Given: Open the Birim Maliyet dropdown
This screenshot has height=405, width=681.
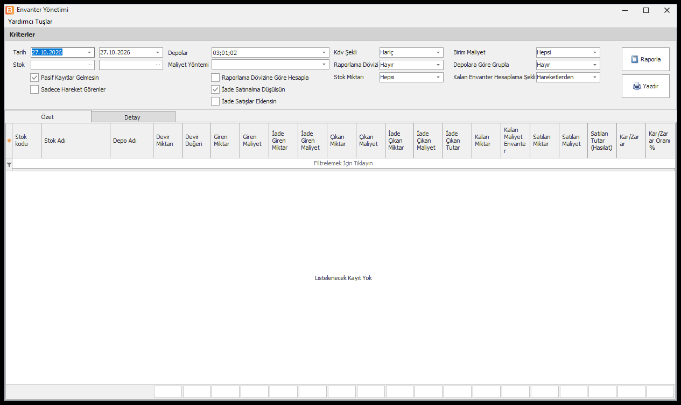Looking at the screenshot, I should (595, 53).
